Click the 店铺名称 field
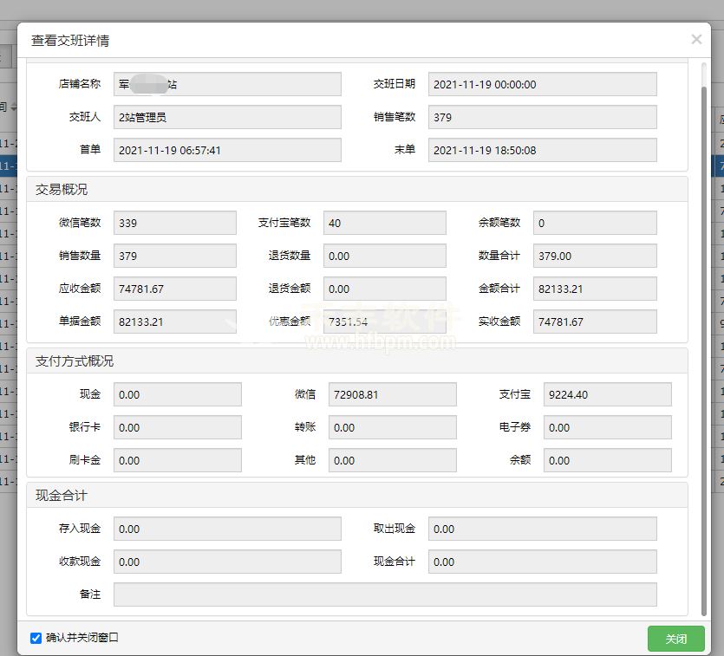Image resolution: width=724 pixels, height=656 pixels. click(227, 84)
